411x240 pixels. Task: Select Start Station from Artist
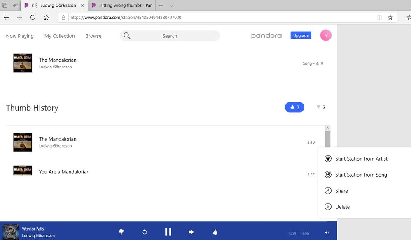361,159
